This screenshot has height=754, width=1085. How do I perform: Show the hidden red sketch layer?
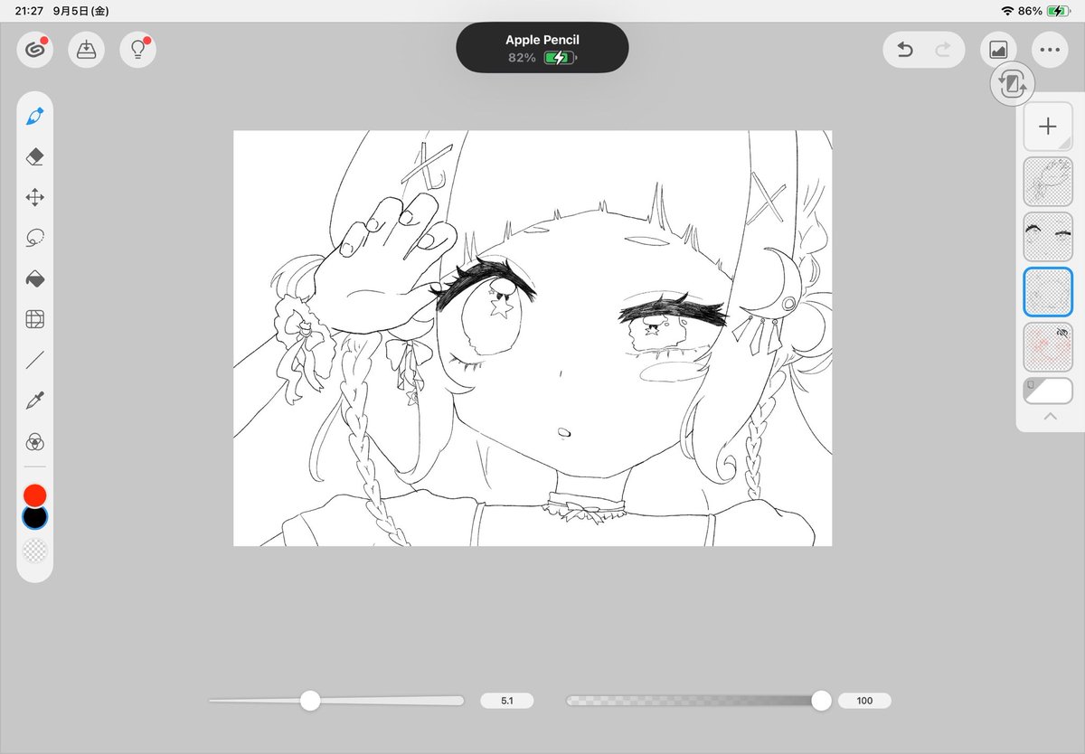1062,333
